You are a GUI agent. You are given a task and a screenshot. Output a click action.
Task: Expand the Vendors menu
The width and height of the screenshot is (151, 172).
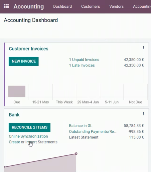(x=116, y=6)
